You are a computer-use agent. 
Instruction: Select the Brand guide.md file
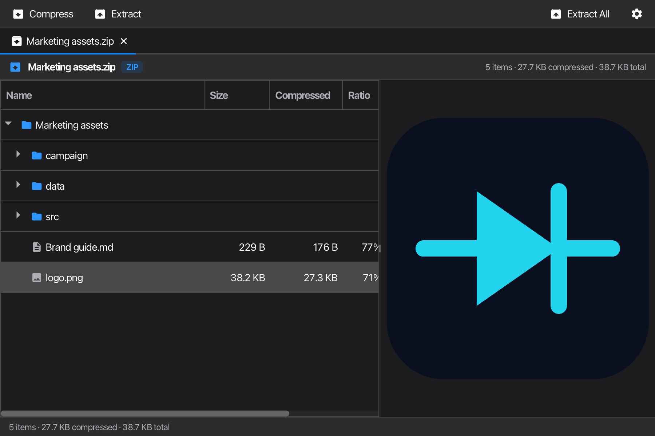pyautogui.click(x=190, y=247)
